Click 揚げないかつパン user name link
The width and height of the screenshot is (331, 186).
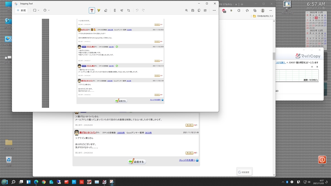coord(88,132)
